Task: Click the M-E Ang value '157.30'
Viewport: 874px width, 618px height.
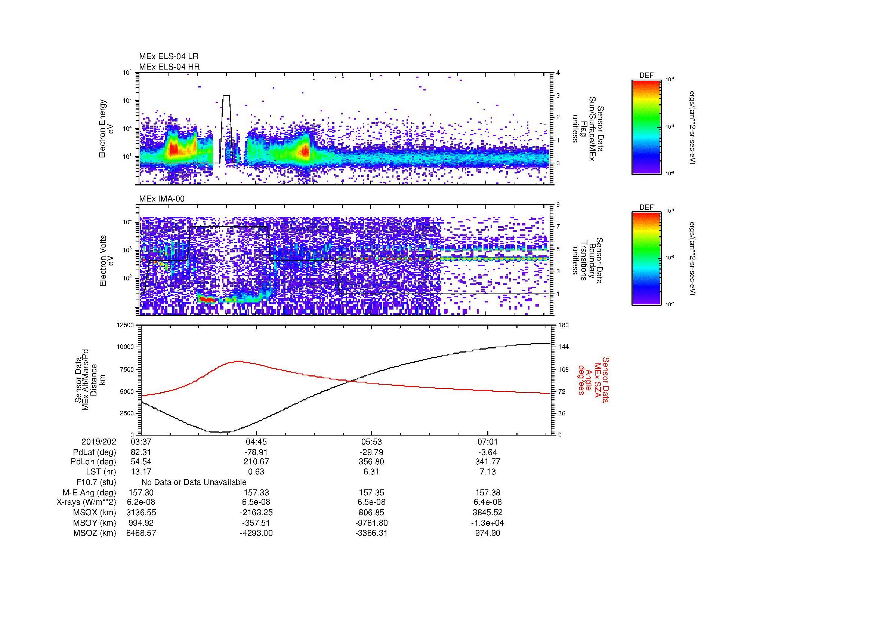Action: click(141, 492)
